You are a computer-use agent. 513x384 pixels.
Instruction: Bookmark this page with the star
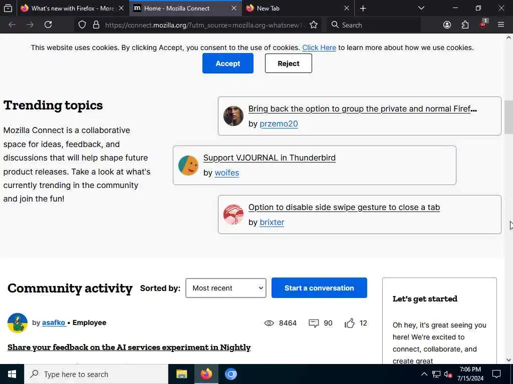tap(314, 25)
